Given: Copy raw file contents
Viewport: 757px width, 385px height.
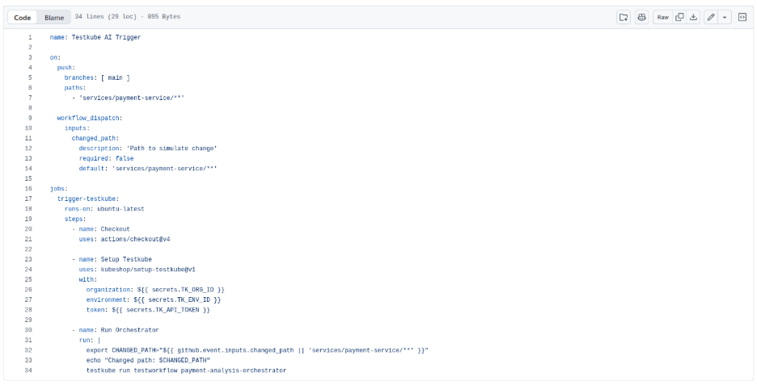Looking at the screenshot, I should point(679,17).
